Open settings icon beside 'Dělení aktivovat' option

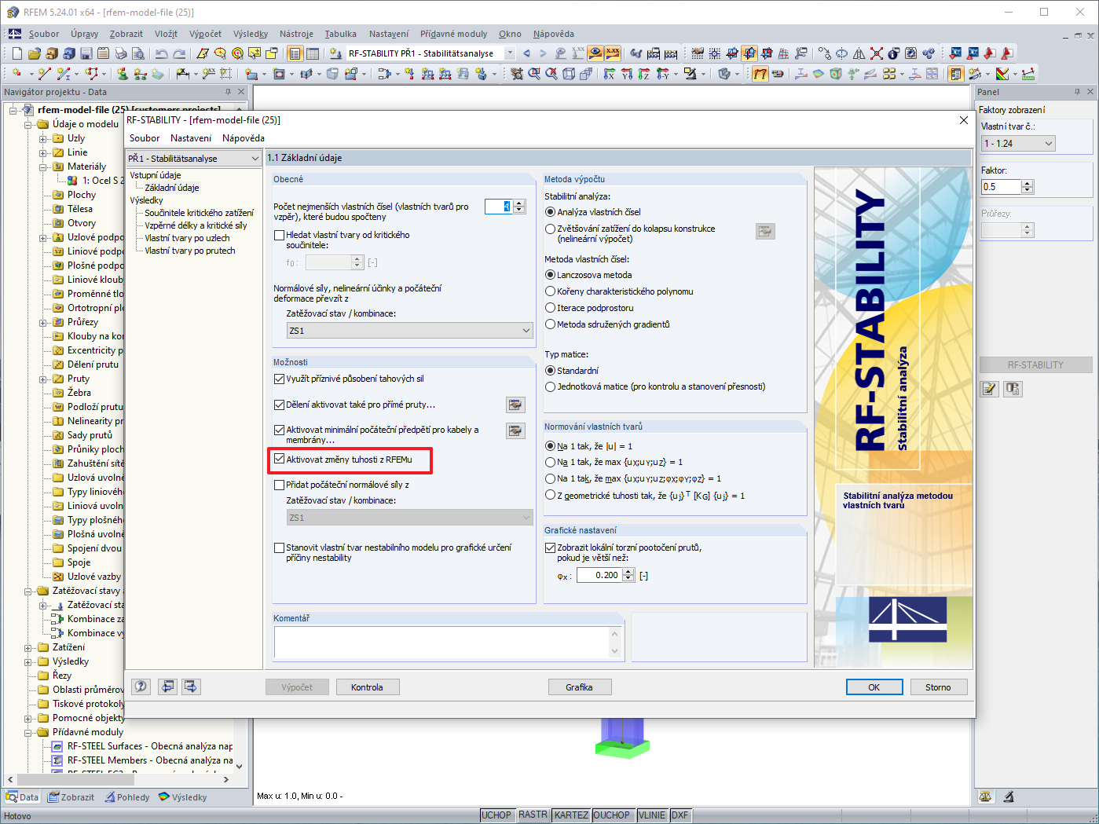515,405
